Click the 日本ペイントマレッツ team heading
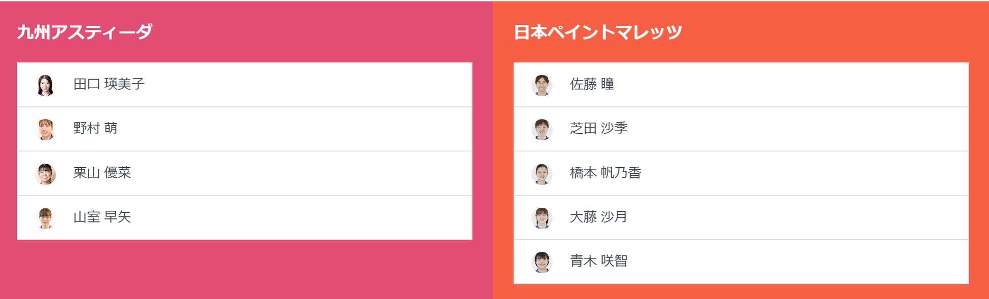This screenshot has width=989, height=299. point(598,32)
